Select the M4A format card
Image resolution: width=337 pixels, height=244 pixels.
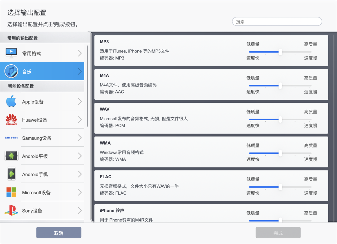coord(168,84)
